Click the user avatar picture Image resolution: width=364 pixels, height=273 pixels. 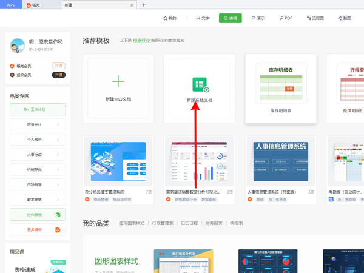pos(18,45)
